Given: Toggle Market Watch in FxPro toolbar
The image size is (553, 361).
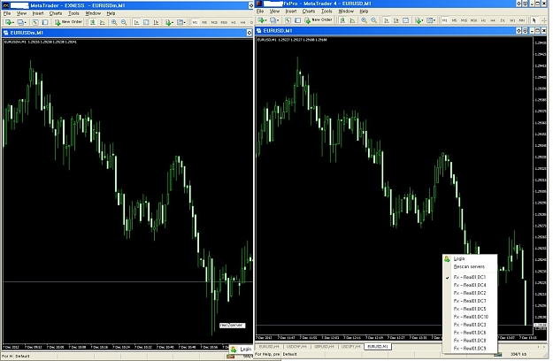Looking at the screenshot, I should pos(288,20).
